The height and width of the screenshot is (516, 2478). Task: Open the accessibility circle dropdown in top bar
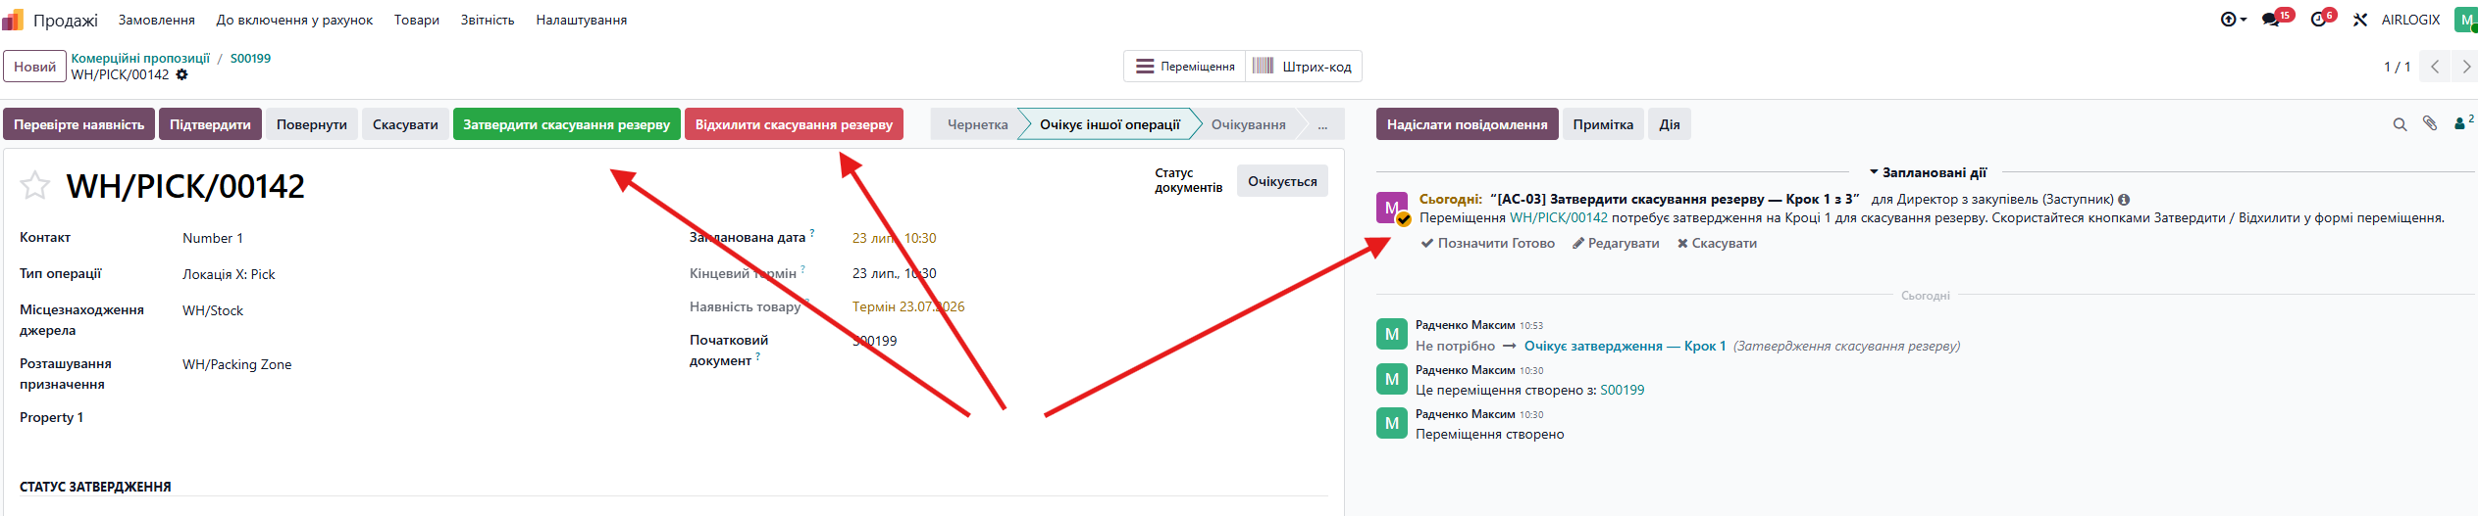2233,20
